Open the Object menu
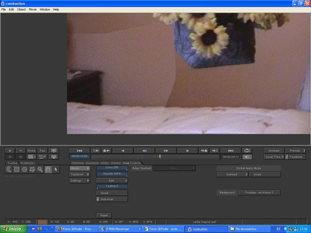The height and width of the screenshot is (233, 311). pos(21,10)
